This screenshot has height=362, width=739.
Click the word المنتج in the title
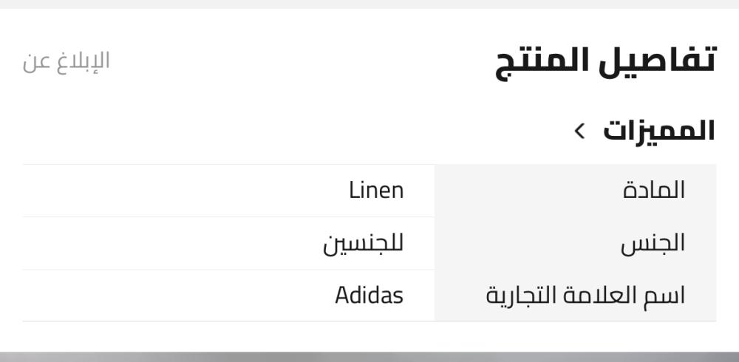point(541,62)
